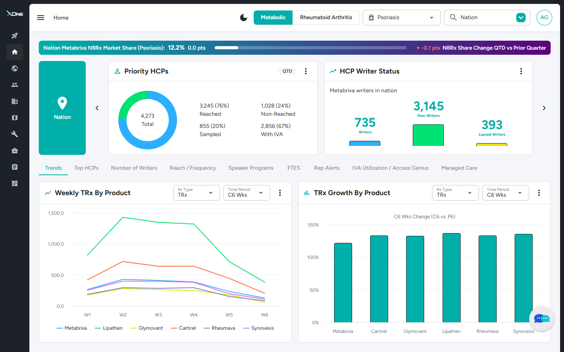Open the building icon in sidebar
This screenshot has width=564, height=352.
(14, 101)
